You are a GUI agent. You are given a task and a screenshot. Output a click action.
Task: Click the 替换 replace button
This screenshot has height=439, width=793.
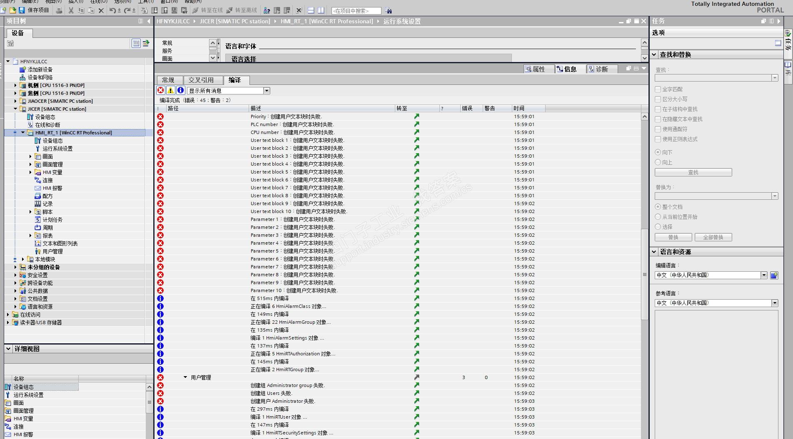pyautogui.click(x=673, y=237)
